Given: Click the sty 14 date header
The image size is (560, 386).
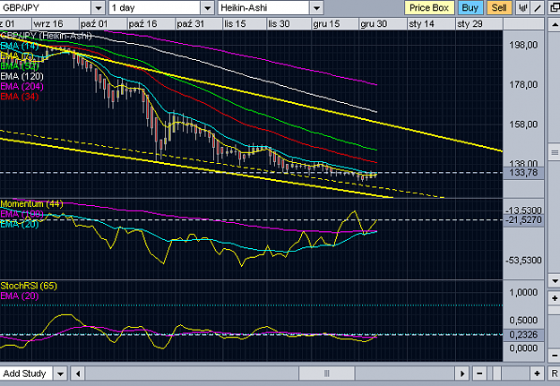Looking at the screenshot, I should point(431,24).
